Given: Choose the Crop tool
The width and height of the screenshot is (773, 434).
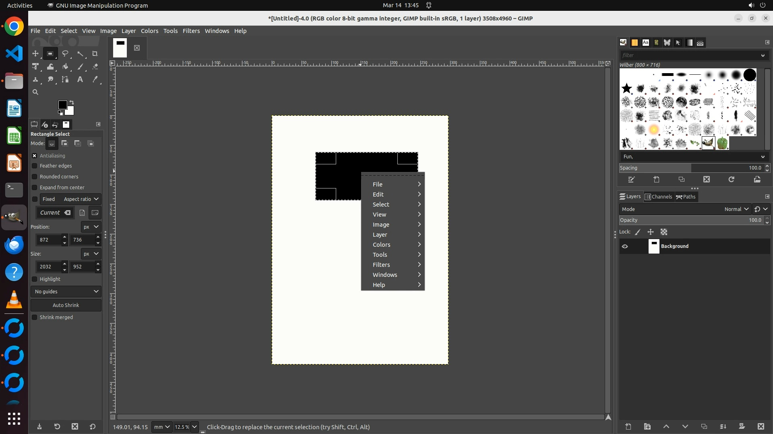Looking at the screenshot, I should click(95, 53).
